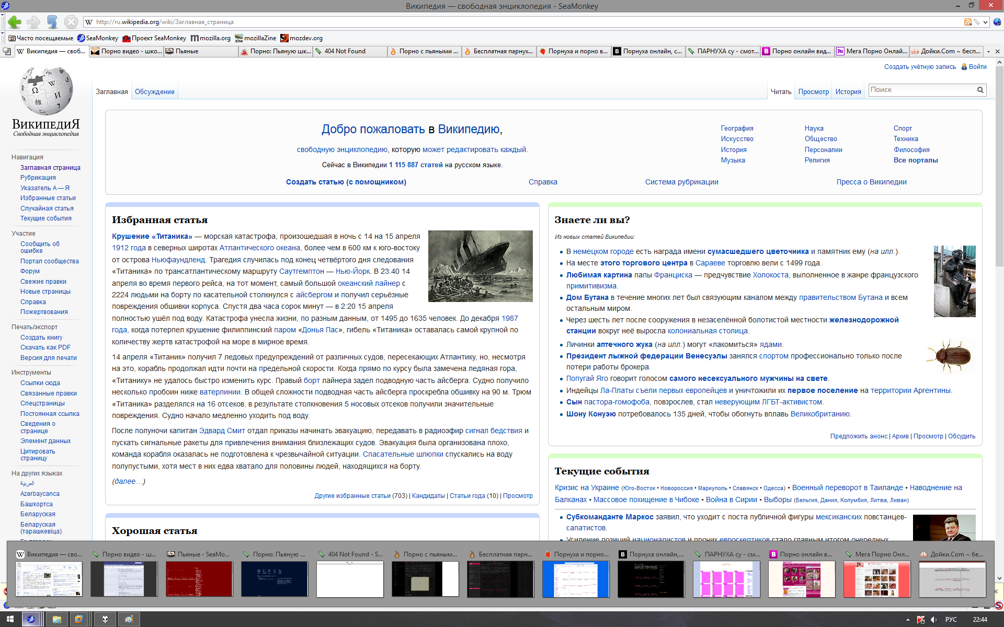Switch to the '404 Not Found' tab
Image resolution: width=1004 pixels, height=627 pixels.
(350, 51)
